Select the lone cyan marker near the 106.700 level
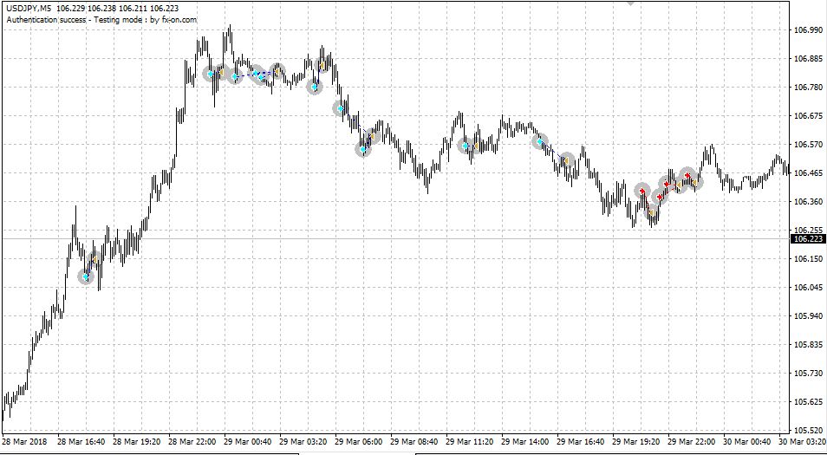The height and width of the screenshot is (455, 827). click(341, 108)
